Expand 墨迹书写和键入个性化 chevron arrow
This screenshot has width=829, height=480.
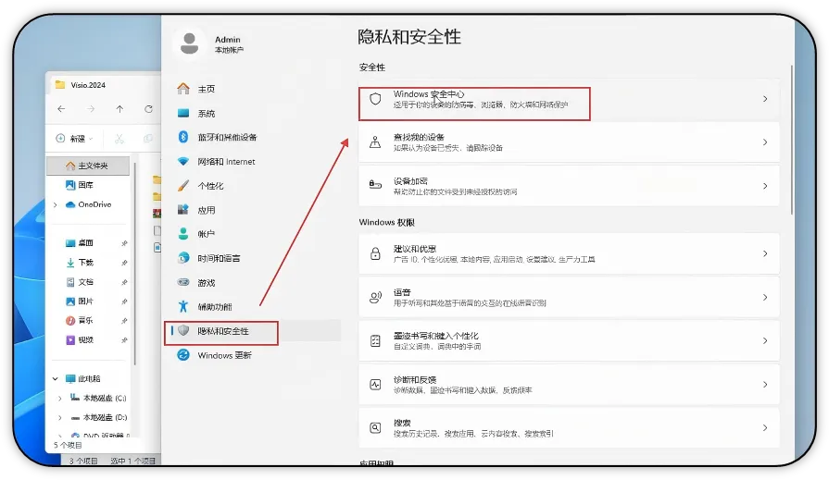765,340
